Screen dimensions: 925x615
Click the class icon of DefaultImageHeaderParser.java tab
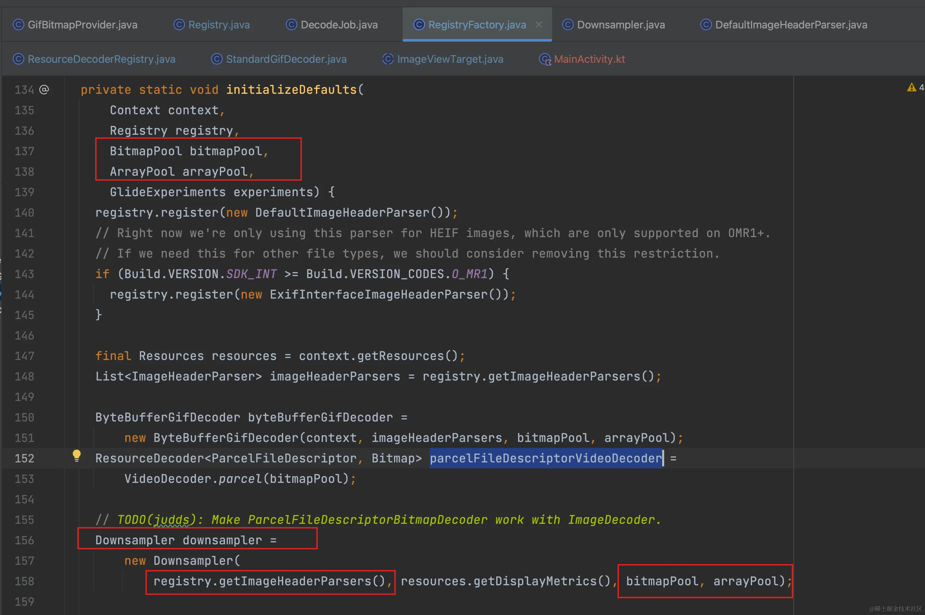click(x=706, y=25)
